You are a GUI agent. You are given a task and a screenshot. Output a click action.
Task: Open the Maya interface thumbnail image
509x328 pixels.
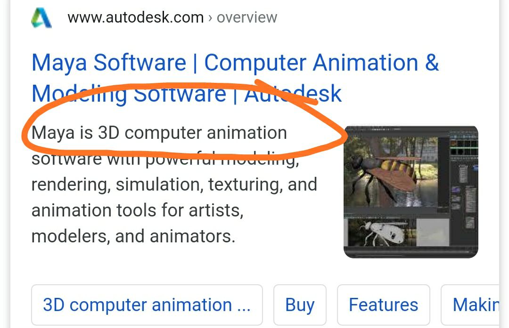click(410, 192)
